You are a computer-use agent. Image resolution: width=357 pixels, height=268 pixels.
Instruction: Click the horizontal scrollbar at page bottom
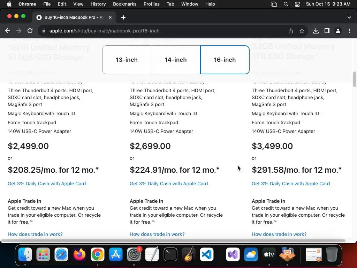pyautogui.click(x=173, y=241)
